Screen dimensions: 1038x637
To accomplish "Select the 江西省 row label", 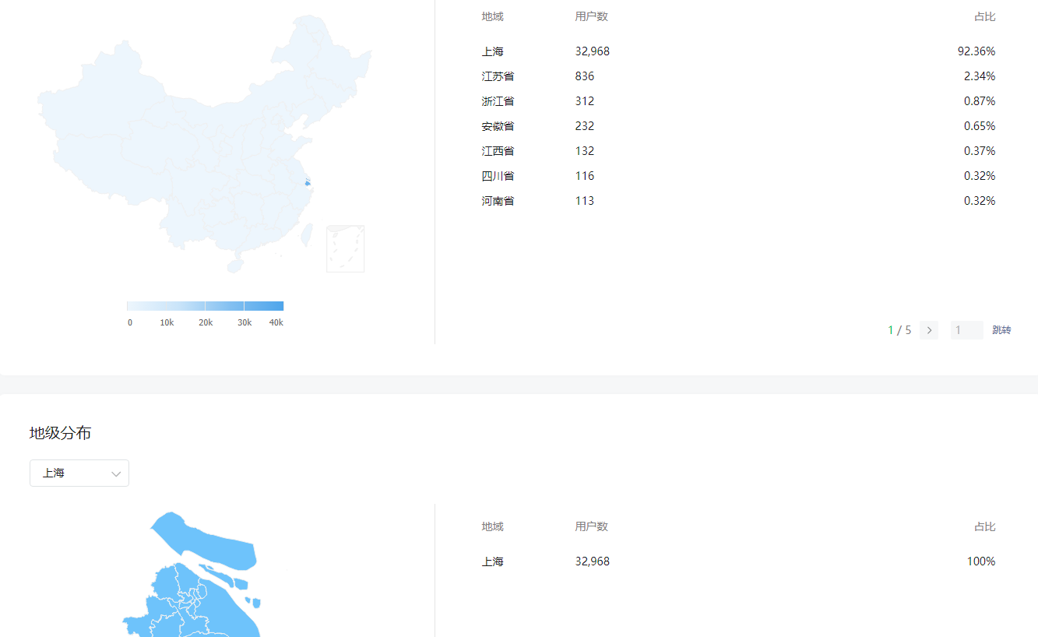I will (498, 151).
